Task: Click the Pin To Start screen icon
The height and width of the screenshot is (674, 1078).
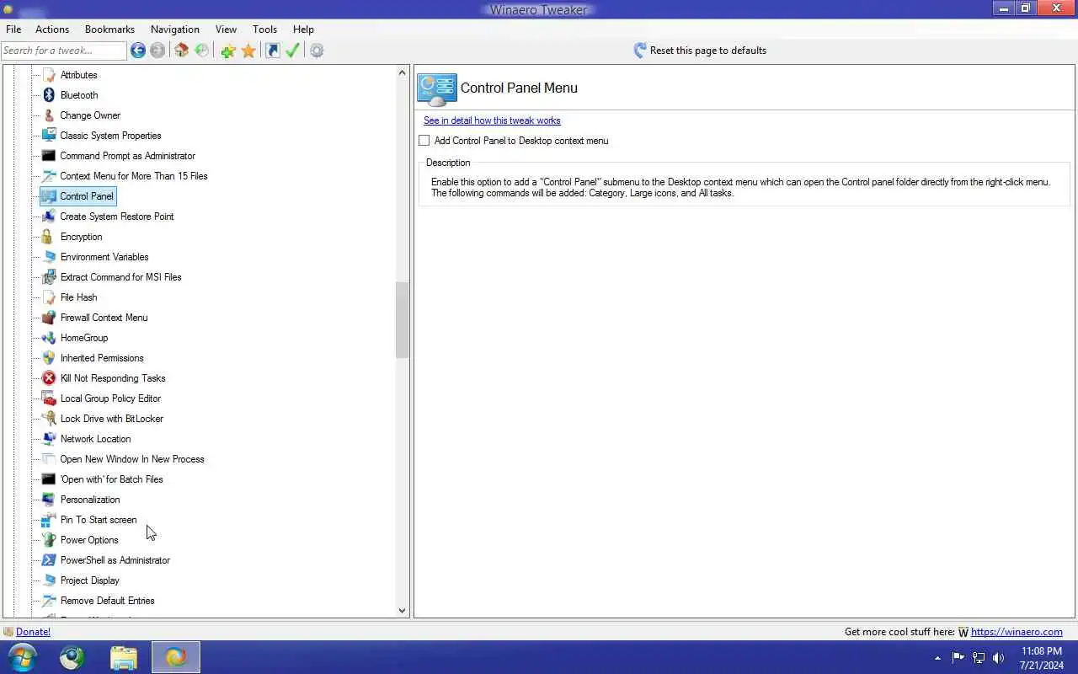Action: click(49, 520)
